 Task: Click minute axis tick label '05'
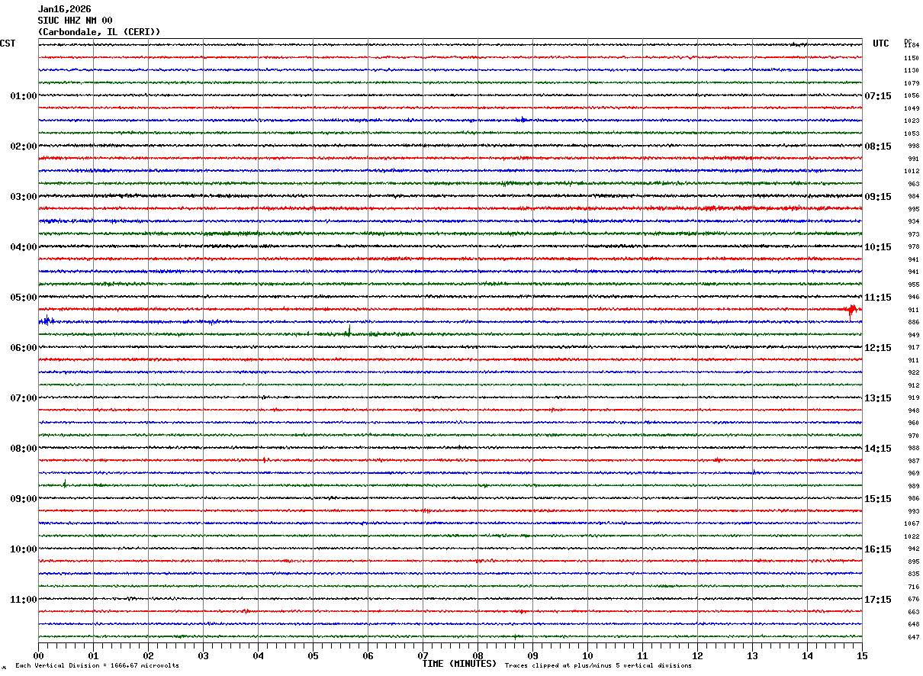[x=313, y=655]
